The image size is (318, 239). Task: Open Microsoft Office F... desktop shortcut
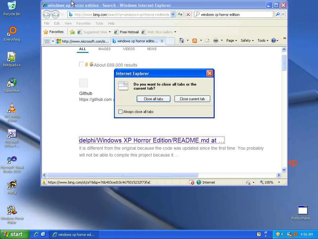pos(12,138)
